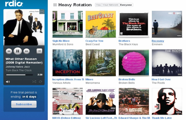
Task: Open the Brothers album link
Action: 124,41
